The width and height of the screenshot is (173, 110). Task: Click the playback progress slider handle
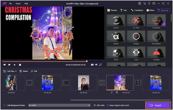coord(87,61)
